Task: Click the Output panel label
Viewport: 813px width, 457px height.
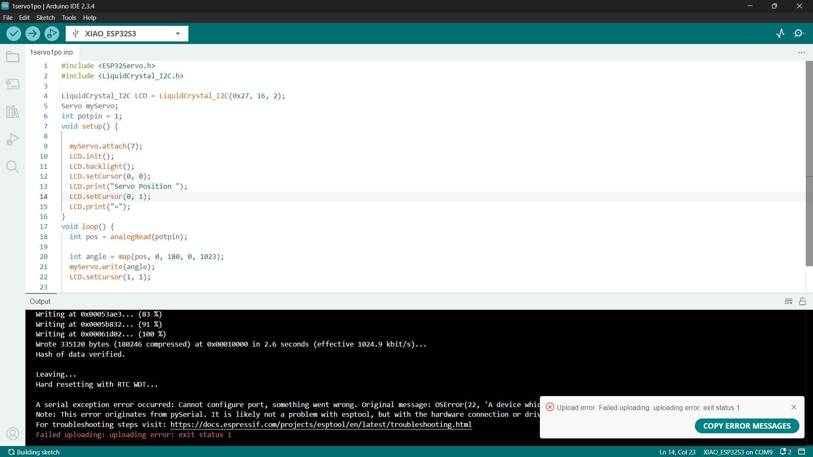Action: [40, 301]
